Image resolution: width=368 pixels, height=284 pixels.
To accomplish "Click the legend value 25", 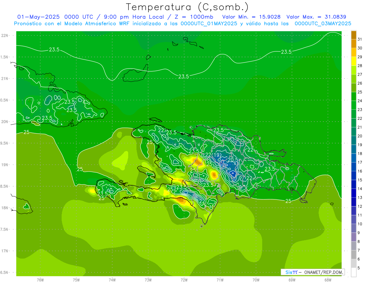I will click(360, 92).
